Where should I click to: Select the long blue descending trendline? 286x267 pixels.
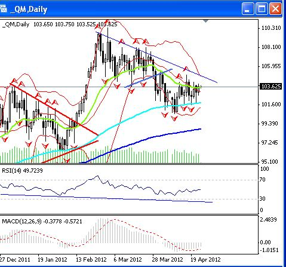(x=156, y=57)
